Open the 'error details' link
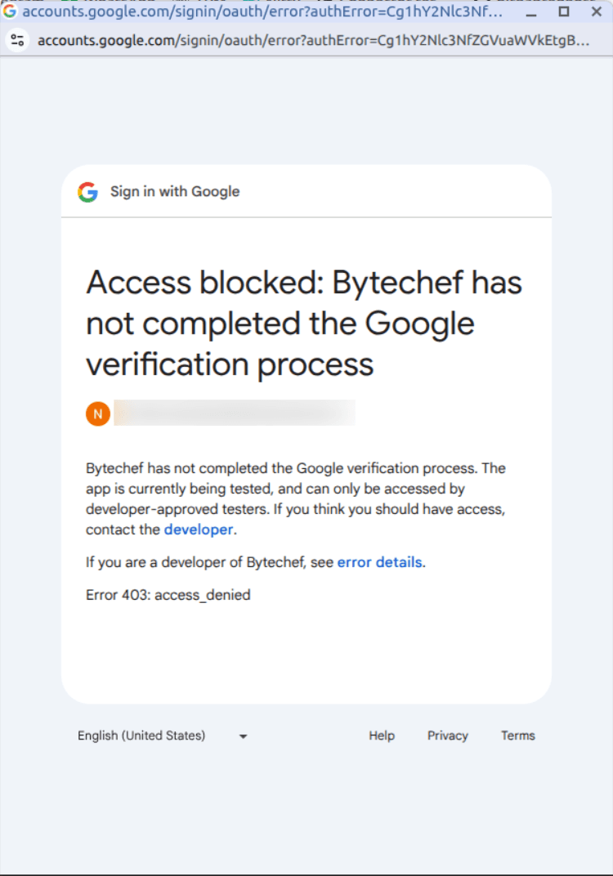The image size is (613, 876). [x=380, y=562]
